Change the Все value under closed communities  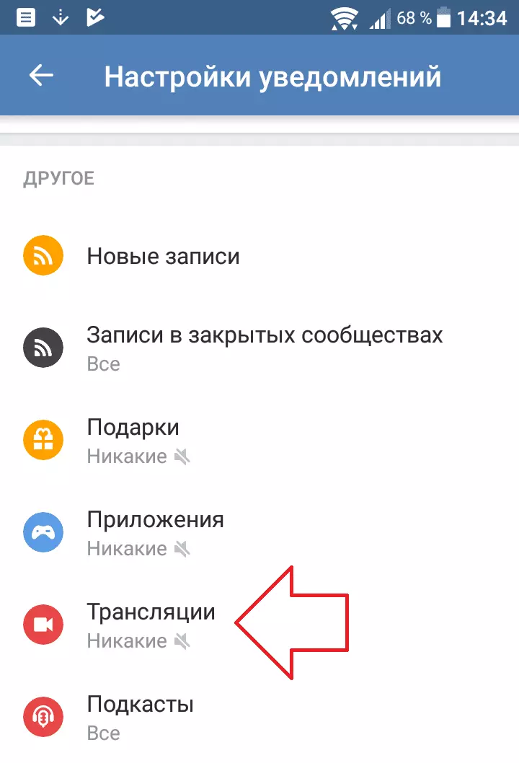click(104, 364)
